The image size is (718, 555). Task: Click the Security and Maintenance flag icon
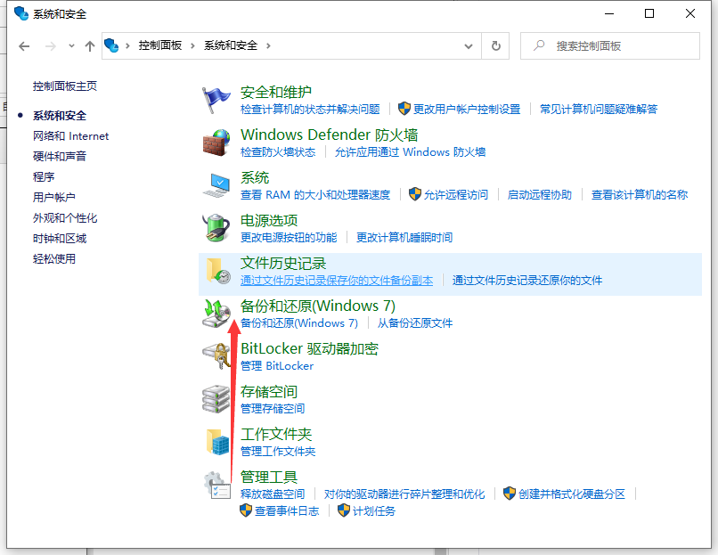pyautogui.click(x=215, y=96)
